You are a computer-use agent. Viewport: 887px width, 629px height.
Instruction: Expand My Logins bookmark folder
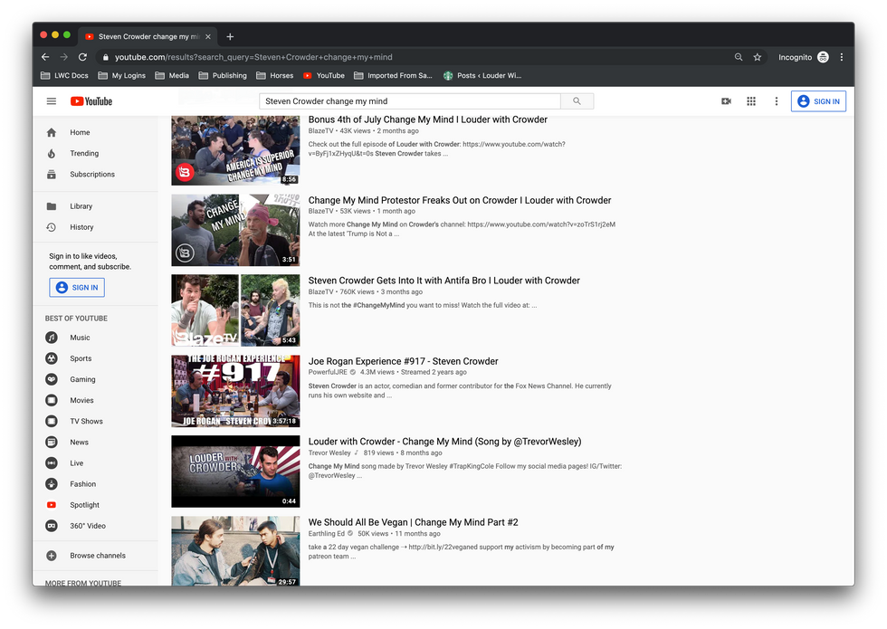click(121, 76)
